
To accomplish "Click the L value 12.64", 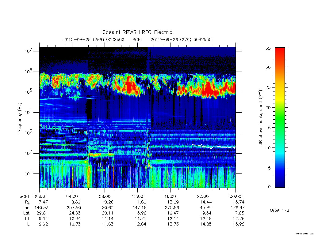I will tap(140, 224).
